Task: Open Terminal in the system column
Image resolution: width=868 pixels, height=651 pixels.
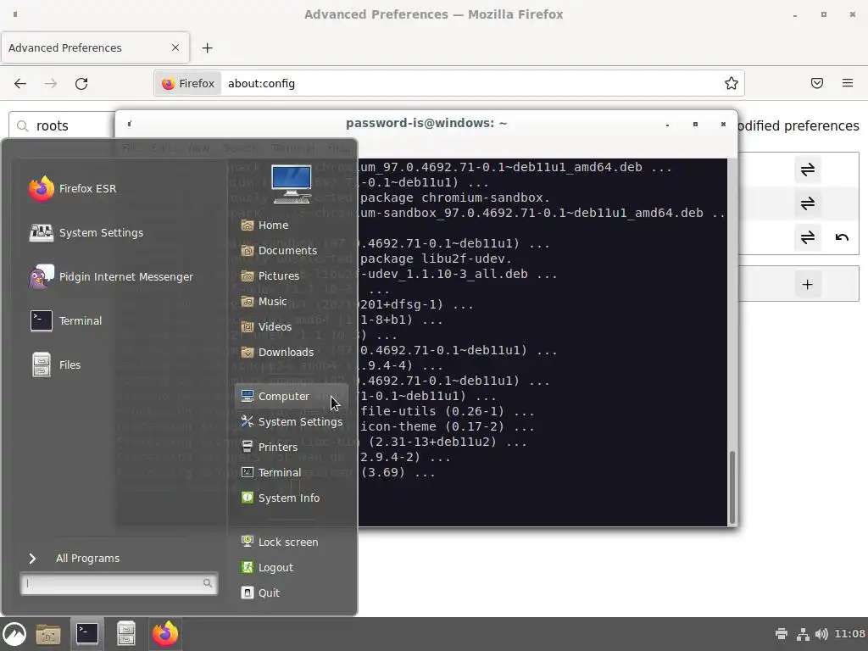Action: (x=271, y=473)
